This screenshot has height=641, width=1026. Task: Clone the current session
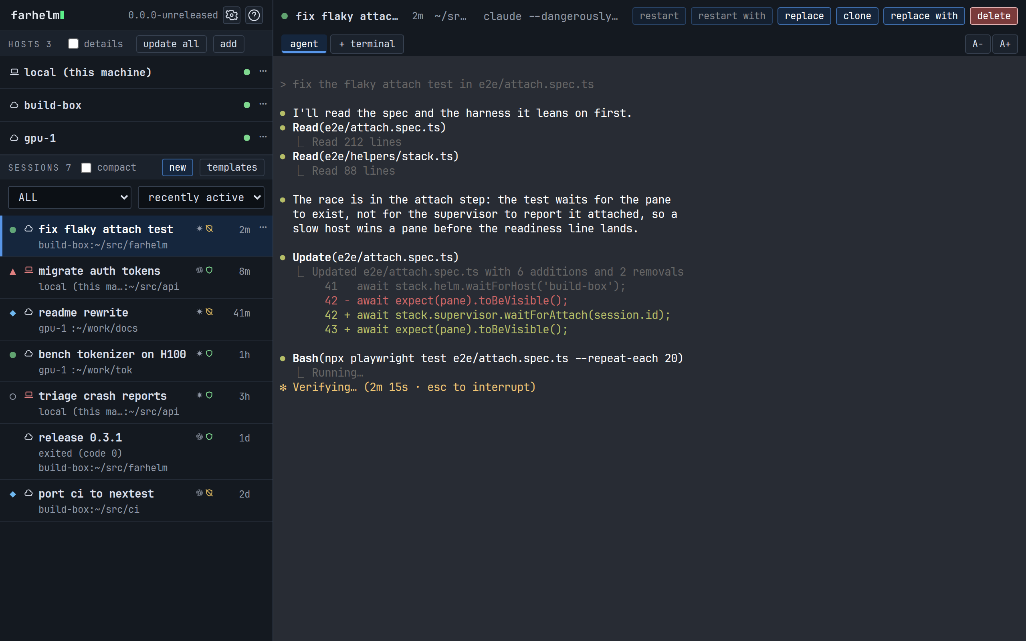[x=857, y=16]
